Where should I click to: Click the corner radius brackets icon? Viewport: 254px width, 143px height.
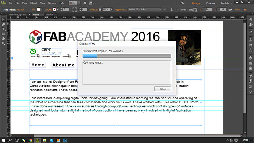[74, 9]
